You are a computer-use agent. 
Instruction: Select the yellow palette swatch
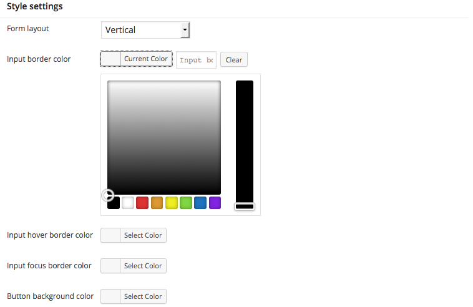pos(172,203)
